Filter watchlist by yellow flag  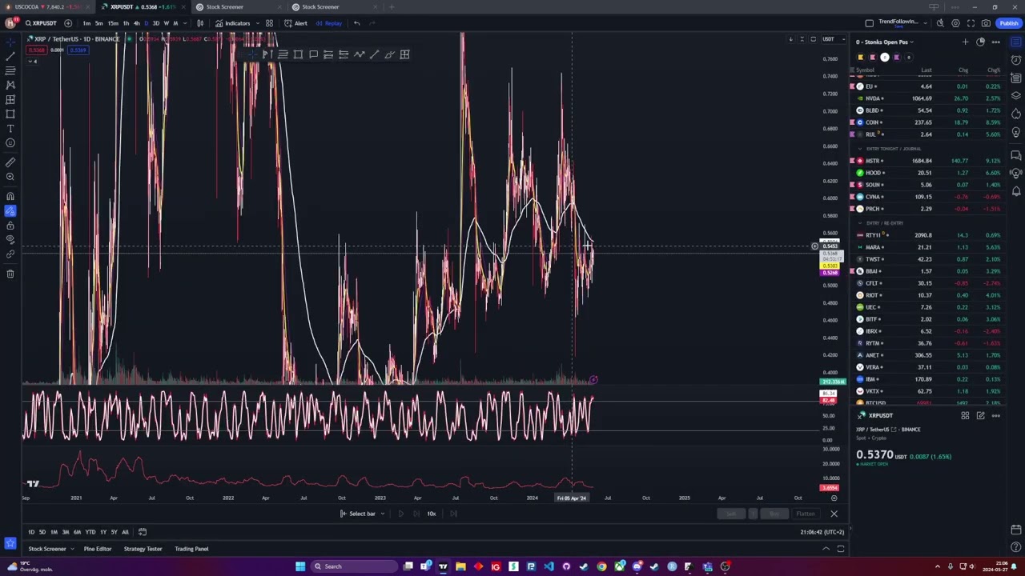coord(861,58)
